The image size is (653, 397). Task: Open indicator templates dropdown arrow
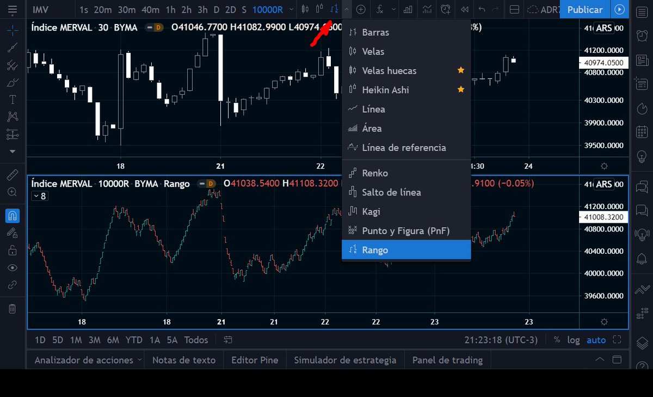pos(393,9)
